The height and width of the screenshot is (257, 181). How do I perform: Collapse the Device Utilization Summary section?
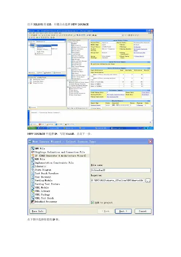click(149, 68)
